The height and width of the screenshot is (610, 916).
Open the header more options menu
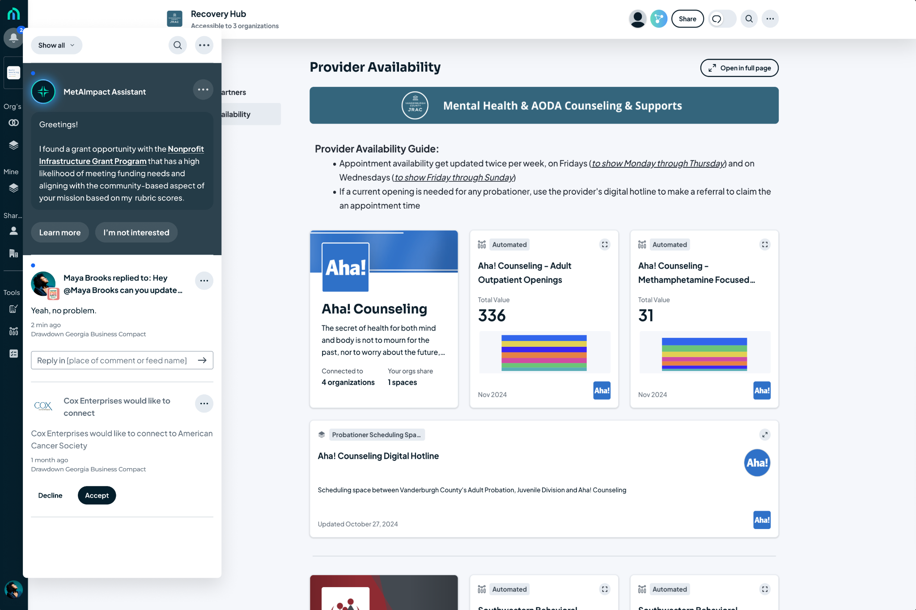[x=770, y=19]
